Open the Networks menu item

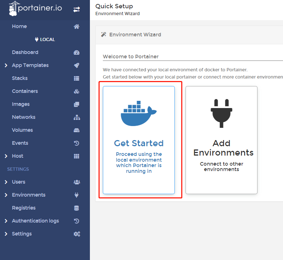click(x=24, y=117)
